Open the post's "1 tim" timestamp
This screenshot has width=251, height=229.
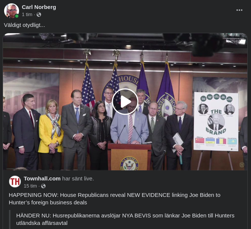coord(27,15)
